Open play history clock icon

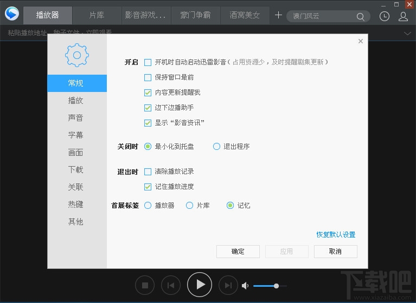click(x=385, y=16)
